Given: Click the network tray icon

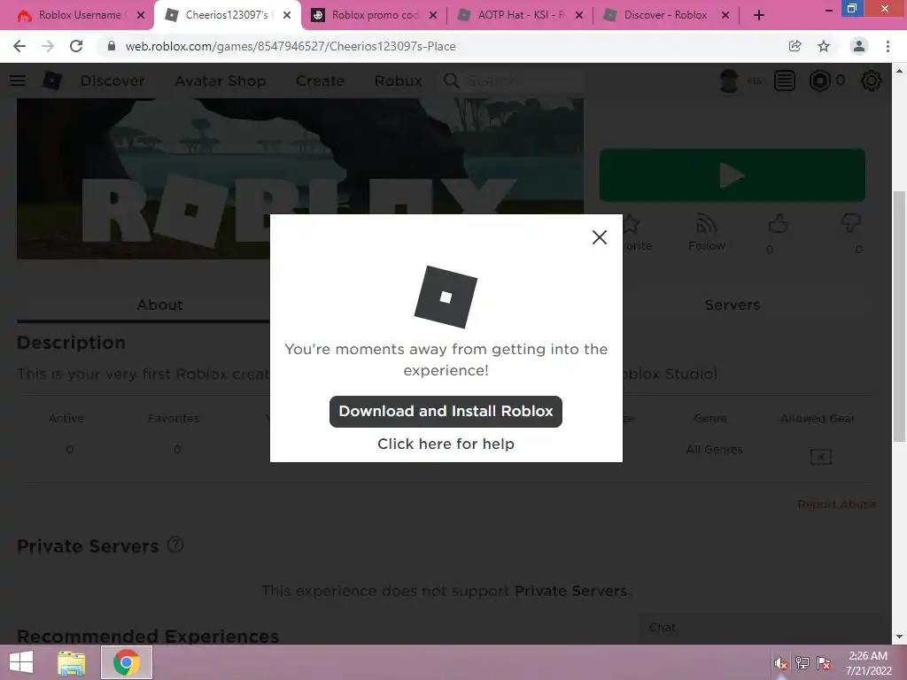Looking at the screenshot, I should (802, 663).
